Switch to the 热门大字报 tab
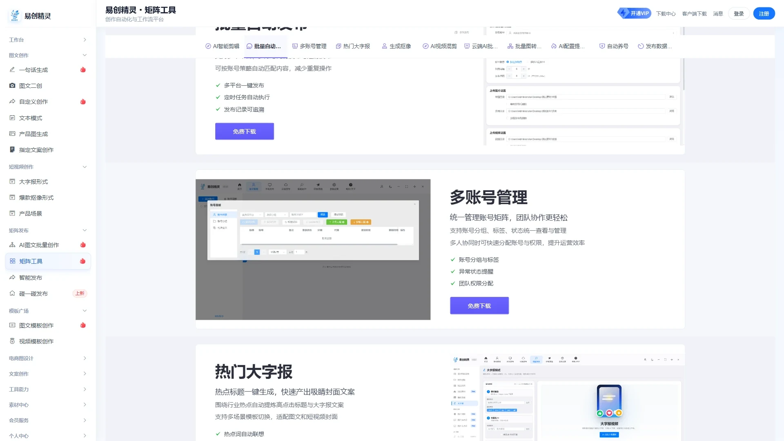 353,46
